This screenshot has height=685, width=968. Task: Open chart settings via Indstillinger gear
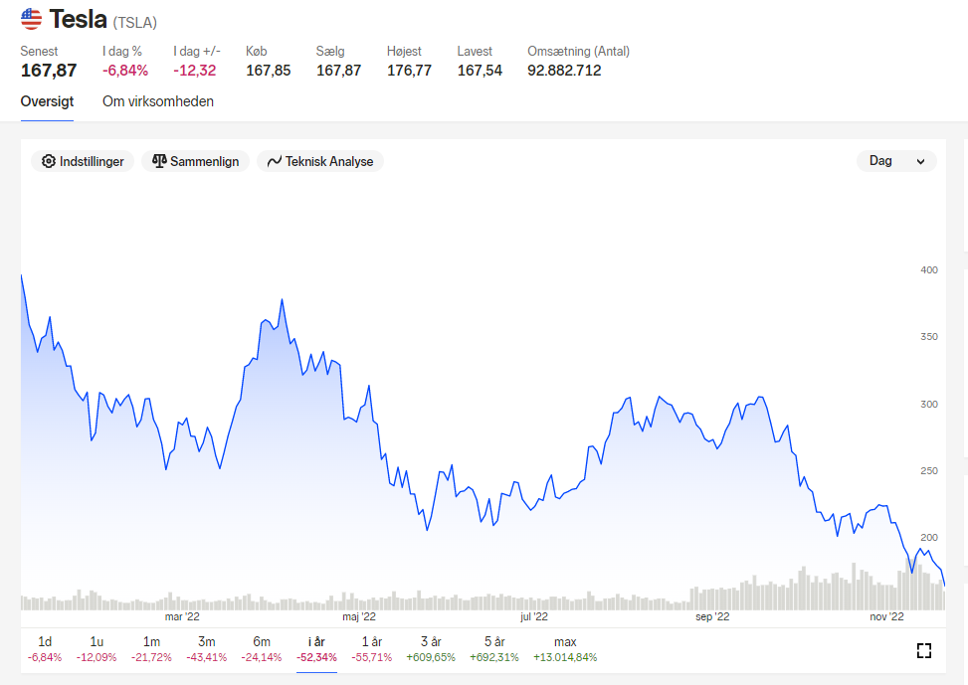[x=83, y=161]
